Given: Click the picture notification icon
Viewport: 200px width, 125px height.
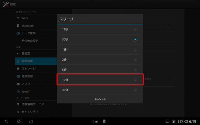Looking at the screenshot, I should [x=167, y=122].
